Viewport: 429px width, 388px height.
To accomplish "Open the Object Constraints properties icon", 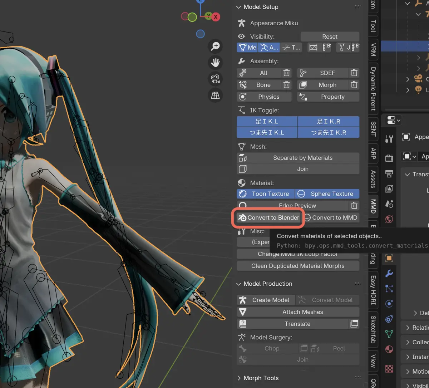I will 389,319.
